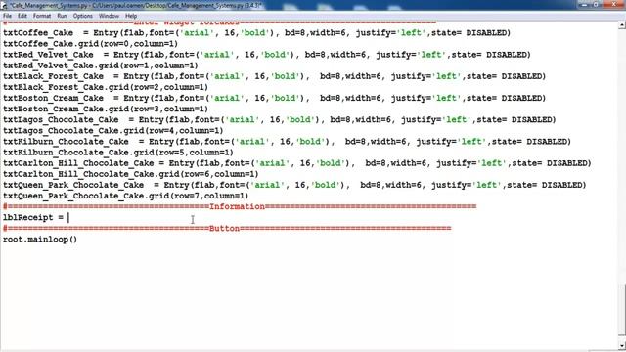Open the File menu
Viewport: 626px width, 352px height.
click(7, 16)
